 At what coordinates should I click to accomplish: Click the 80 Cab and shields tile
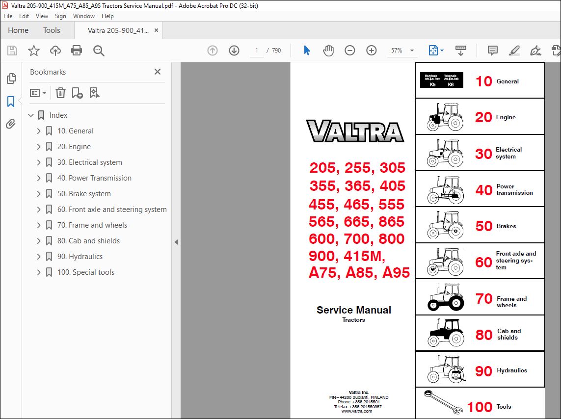pos(480,334)
